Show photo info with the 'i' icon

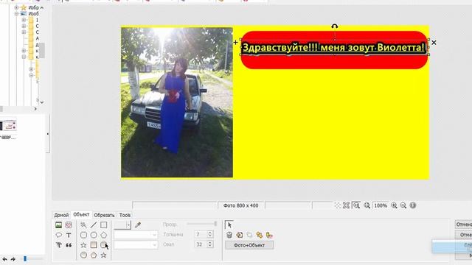tap(413, 205)
